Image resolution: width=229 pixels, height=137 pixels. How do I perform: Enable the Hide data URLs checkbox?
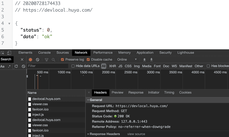(73, 66)
